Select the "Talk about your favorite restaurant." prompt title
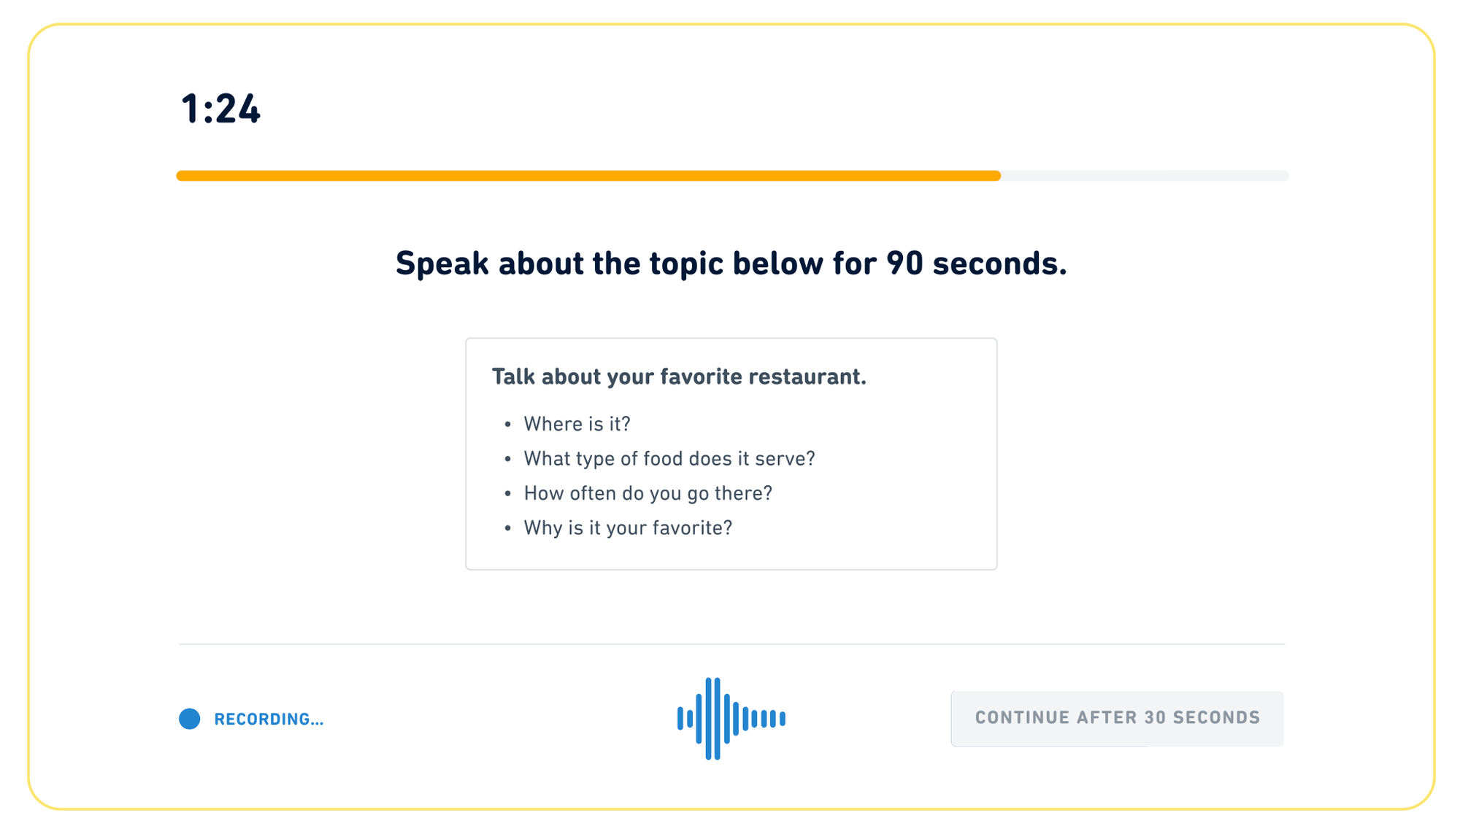The height and width of the screenshot is (829, 1460). pyautogui.click(x=679, y=377)
